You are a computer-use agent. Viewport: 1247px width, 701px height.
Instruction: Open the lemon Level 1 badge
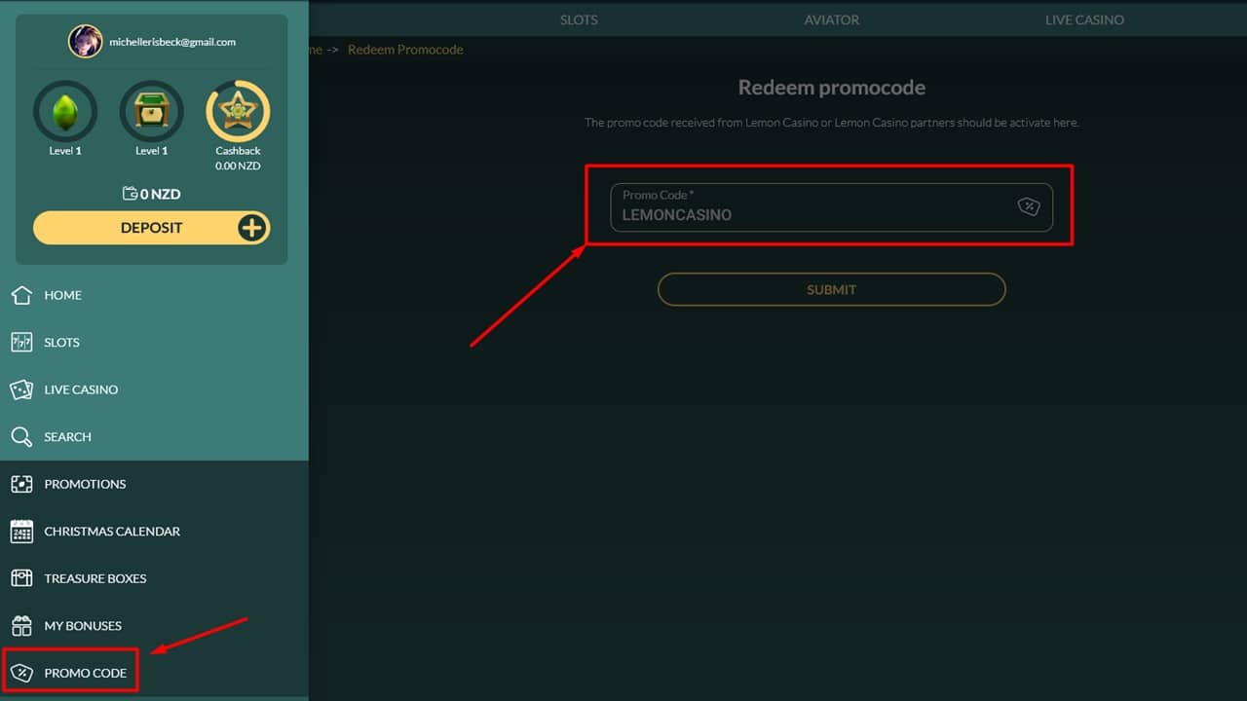click(x=65, y=112)
